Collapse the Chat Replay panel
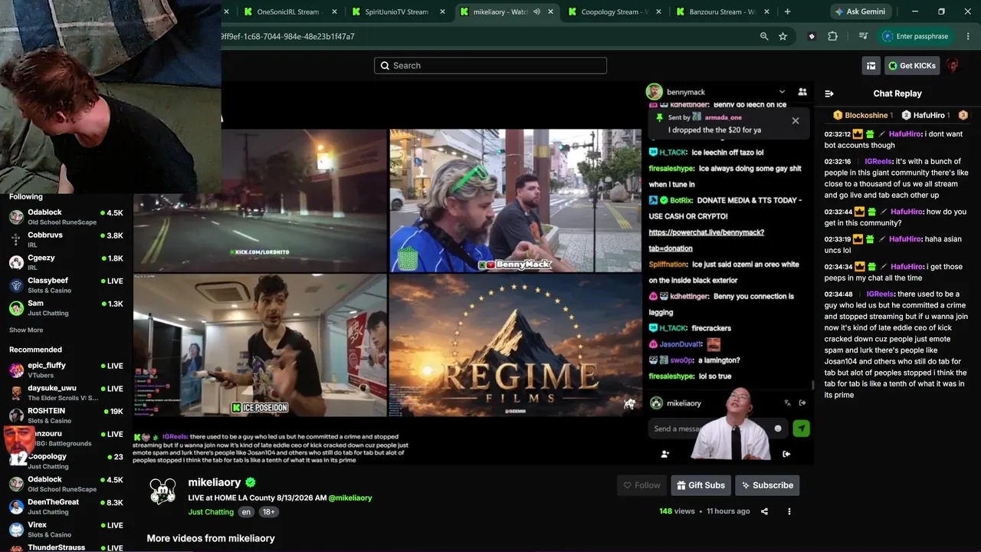 point(828,94)
